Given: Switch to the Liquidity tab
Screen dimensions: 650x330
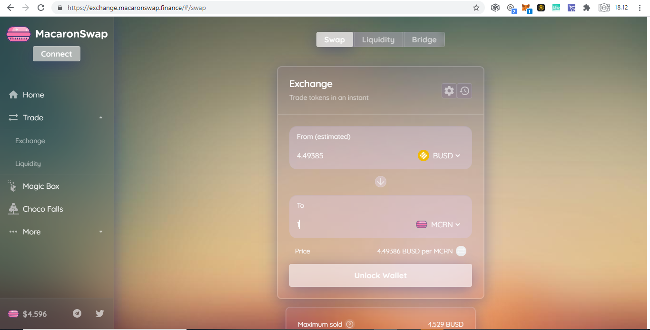Looking at the screenshot, I should tap(378, 39).
